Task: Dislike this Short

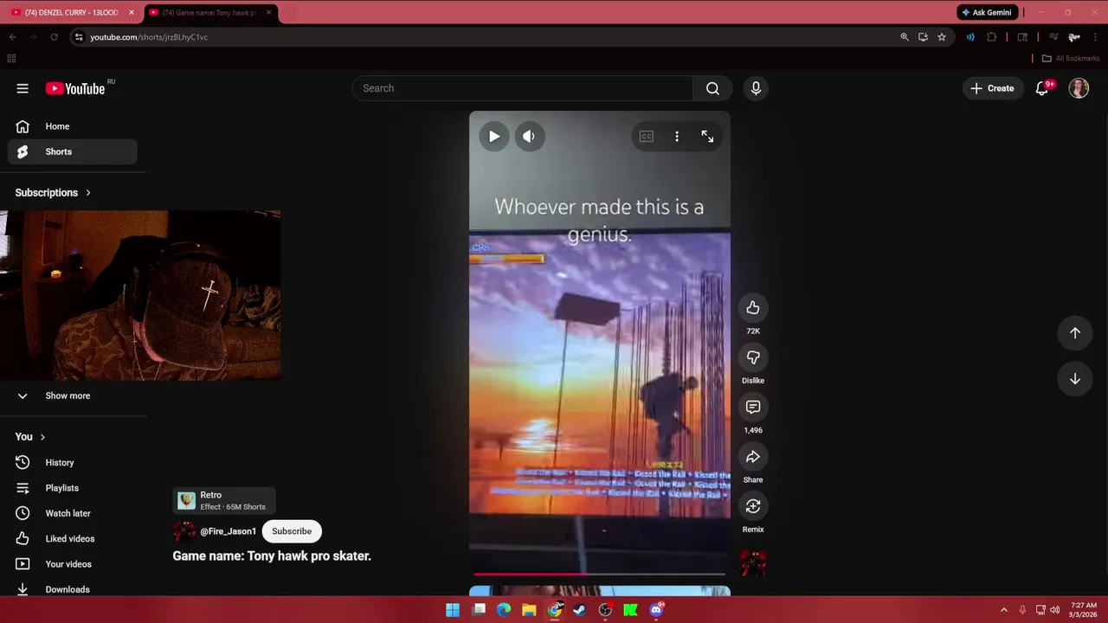Action: [x=753, y=357]
